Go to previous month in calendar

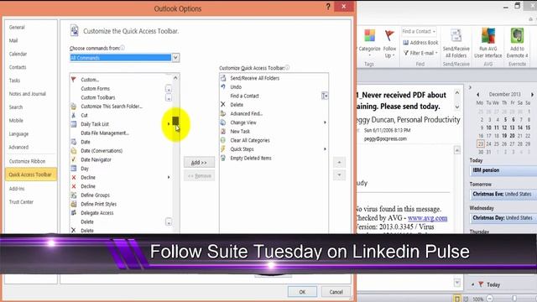point(478,95)
